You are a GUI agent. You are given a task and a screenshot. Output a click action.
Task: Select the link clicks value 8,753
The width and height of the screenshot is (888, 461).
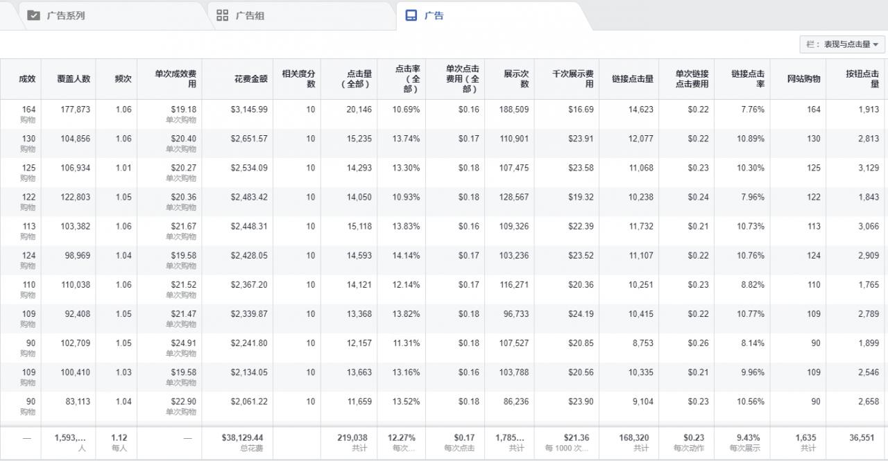(x=643, y=342)
